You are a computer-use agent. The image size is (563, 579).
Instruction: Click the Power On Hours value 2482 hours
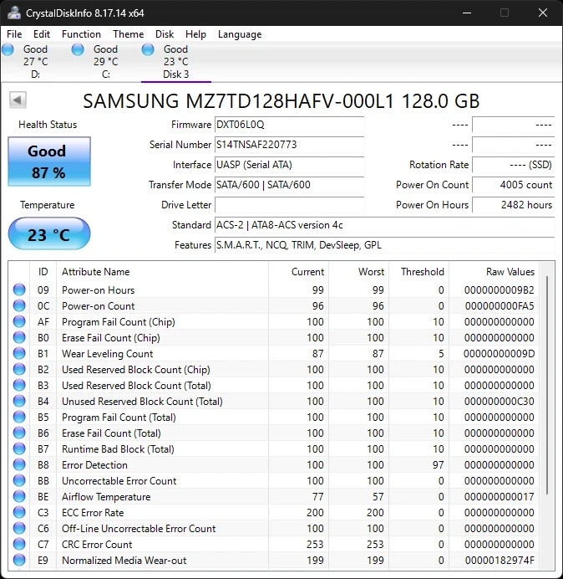click(513, 204)
